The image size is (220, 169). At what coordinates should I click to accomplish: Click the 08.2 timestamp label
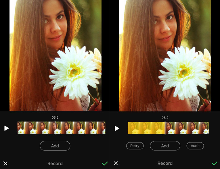[x=165, y=118]
